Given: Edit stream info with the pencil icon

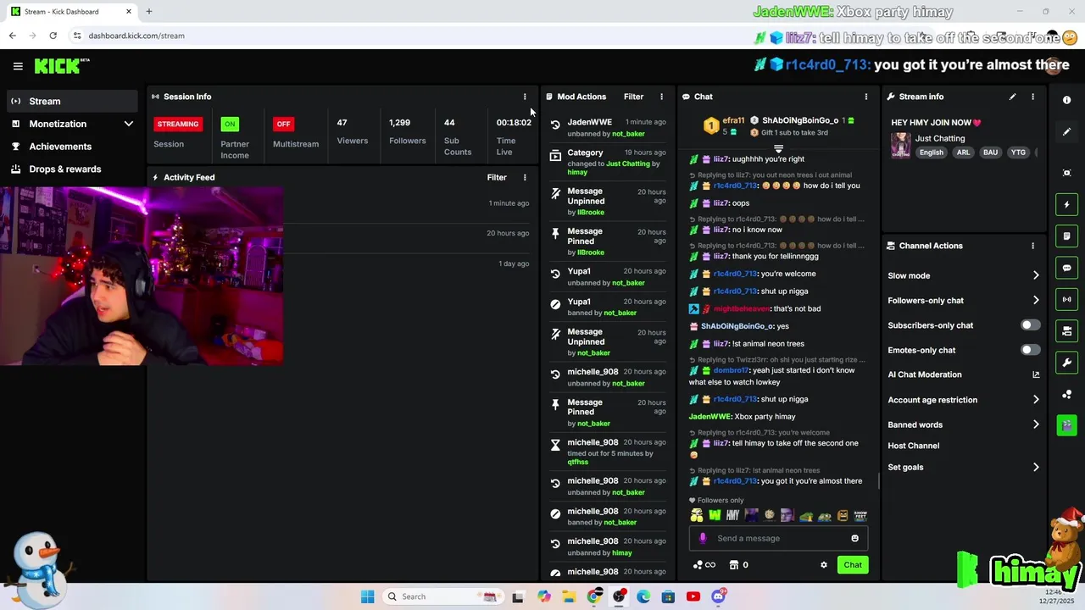Looking at the screenshot, I should (1012, 97).
